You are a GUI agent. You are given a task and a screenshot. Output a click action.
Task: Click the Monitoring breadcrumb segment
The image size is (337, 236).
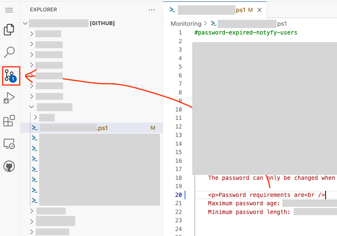click(186, 24)
